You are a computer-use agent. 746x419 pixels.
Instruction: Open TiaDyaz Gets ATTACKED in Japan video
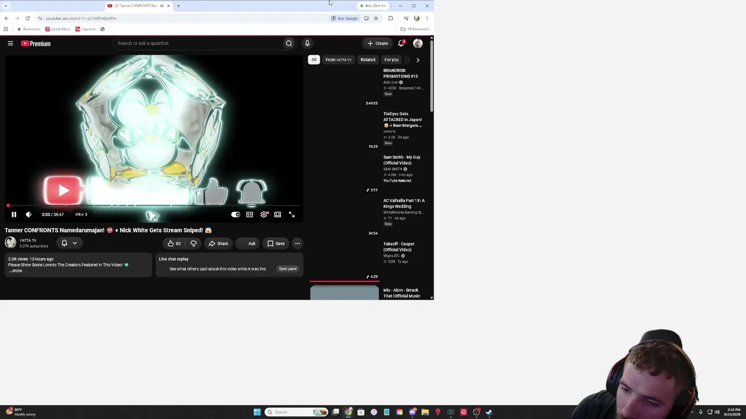pyautogui.click(x=402, y=120)
